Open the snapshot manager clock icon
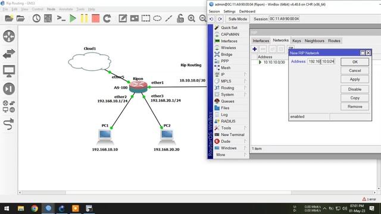This screenshot has width=381, height=214. point(36,18)
